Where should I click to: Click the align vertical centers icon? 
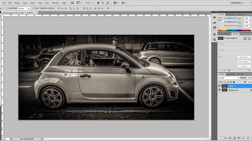click(x=62, y=8)
